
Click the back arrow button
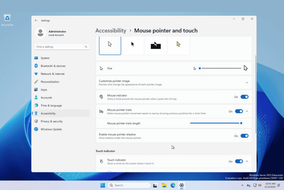pos(36,20)
